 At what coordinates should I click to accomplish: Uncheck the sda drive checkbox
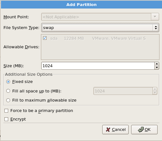[45, 38]
